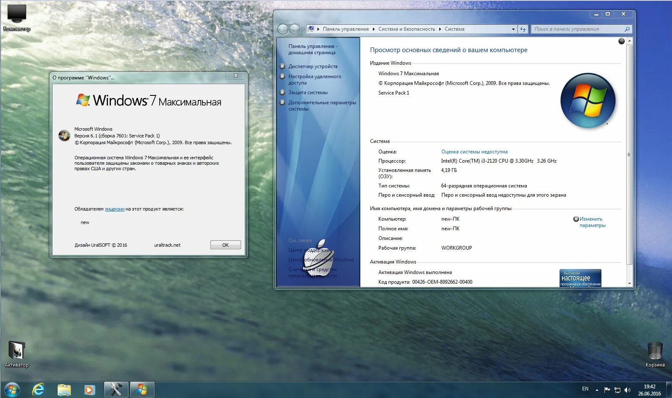Click the Оценка системы недоступна link
This screenshot has width=672, height=398.
coord(475,152)
